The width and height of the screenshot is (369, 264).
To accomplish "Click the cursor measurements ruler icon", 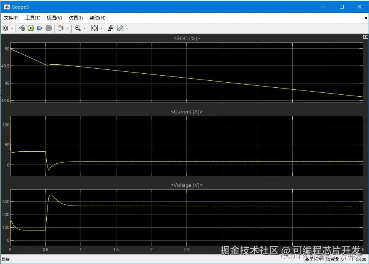I will pyautogui.click(x=120, y=28).
